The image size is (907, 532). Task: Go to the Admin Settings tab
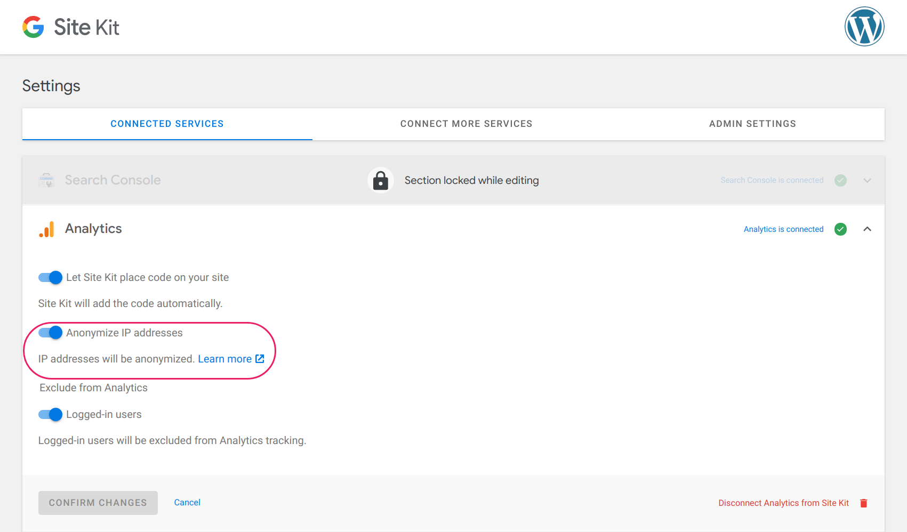tap(752, 124)
